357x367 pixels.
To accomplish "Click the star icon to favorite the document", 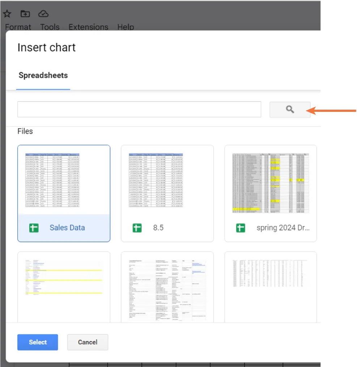I will pos(7,14).
